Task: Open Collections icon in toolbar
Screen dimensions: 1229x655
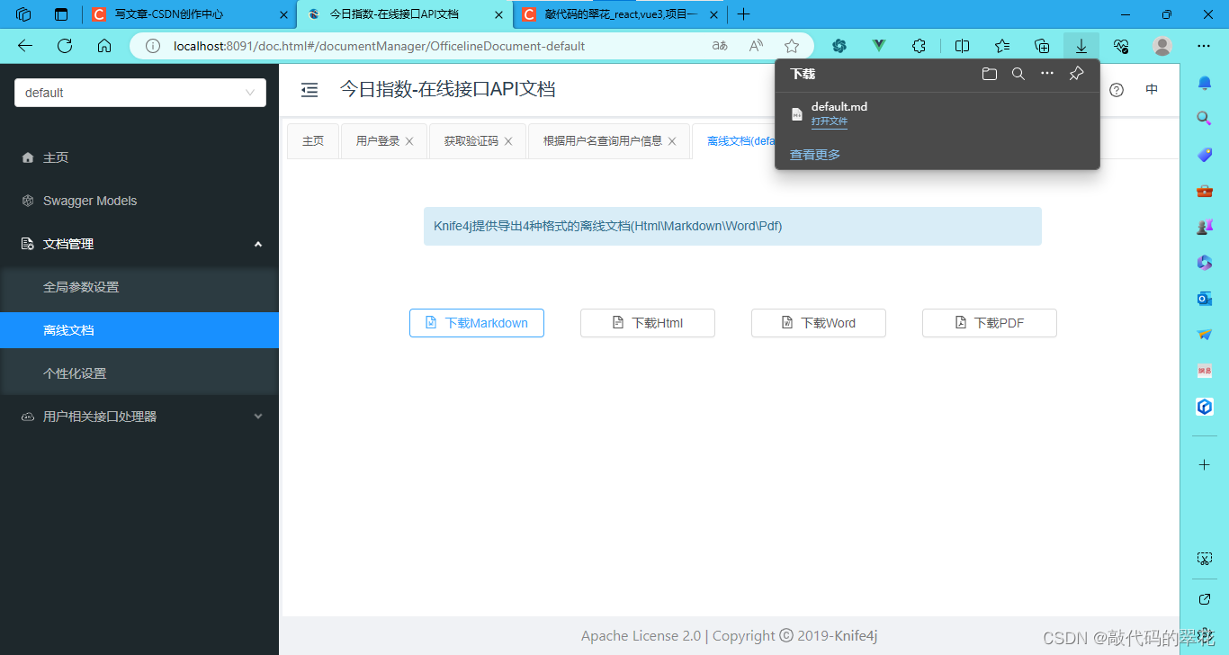Action: point(1042,46)
